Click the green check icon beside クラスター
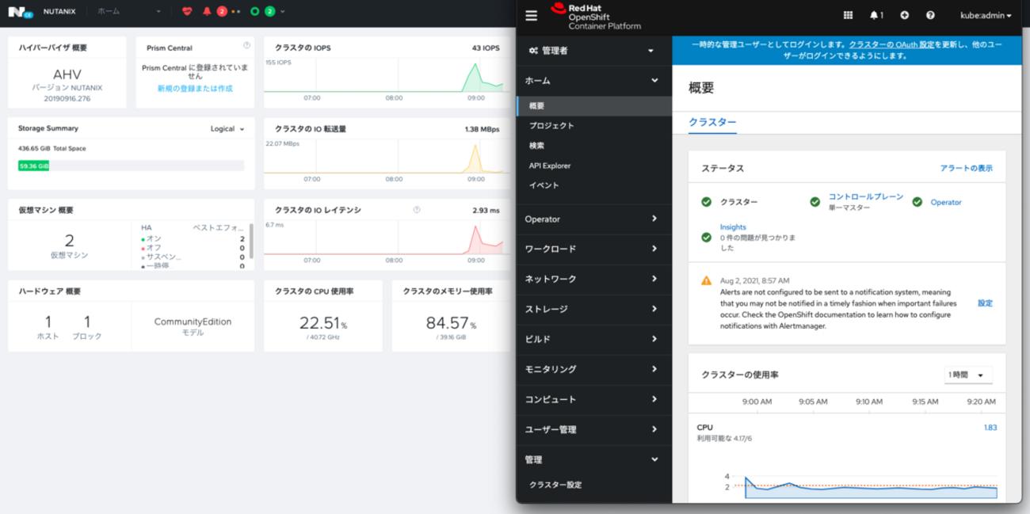 [706, 202]
